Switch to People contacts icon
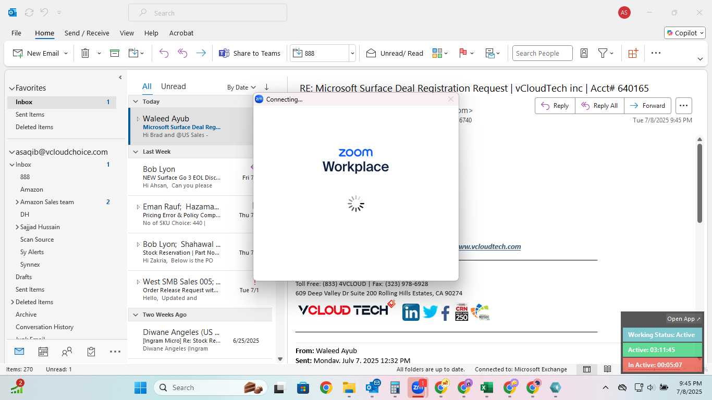The height and width of the screenshot is (400, 712). [67, 352]
